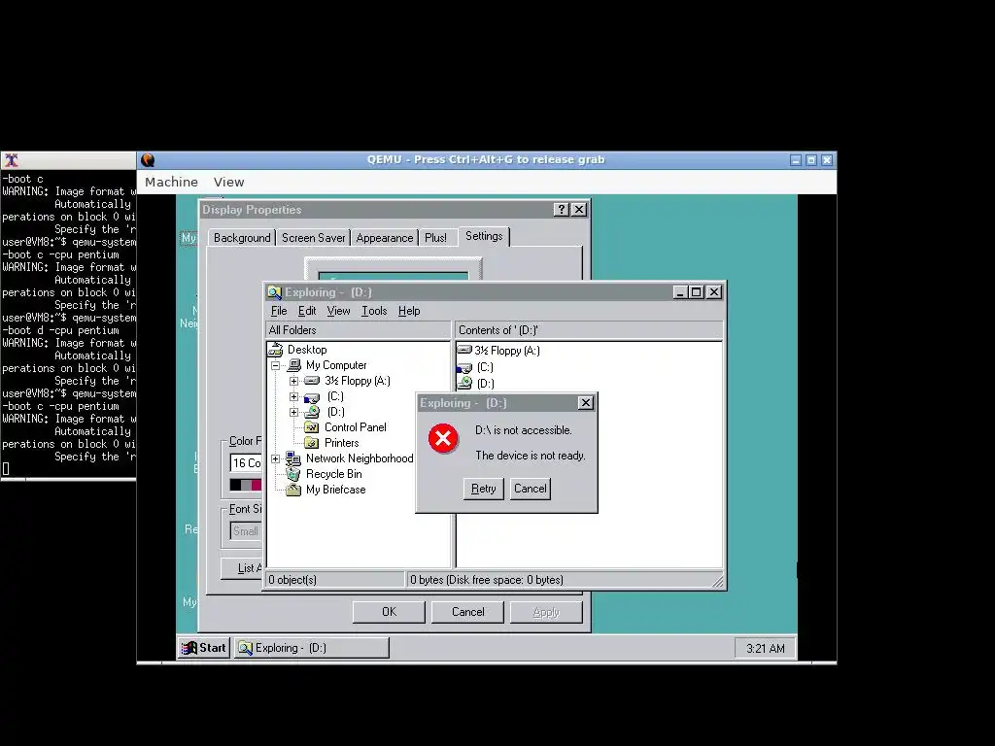This screenshot has height=746, width=995.
Task: Click the (D:) drive icon in the contents pane
Action: pyautogui.click(x=465, y=383)
